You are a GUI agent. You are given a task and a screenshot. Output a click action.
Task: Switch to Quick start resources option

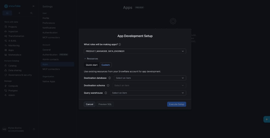click(x=91, y=65)
